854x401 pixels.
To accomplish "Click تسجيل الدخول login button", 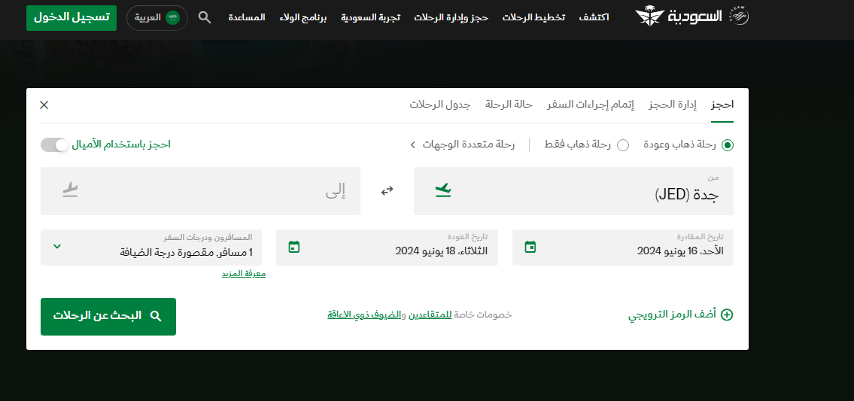I will click(71, 18).
